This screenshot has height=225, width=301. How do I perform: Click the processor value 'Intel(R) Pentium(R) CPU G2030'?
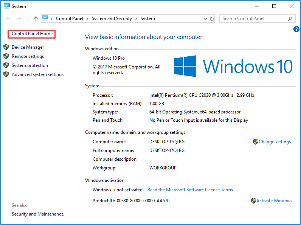click(180, 95)
